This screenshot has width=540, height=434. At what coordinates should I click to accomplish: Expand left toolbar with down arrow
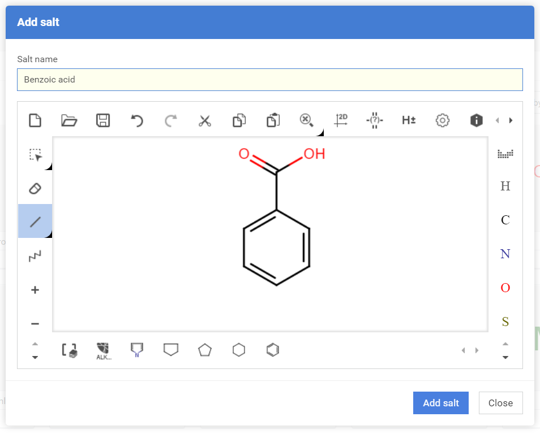coord(35,357)
